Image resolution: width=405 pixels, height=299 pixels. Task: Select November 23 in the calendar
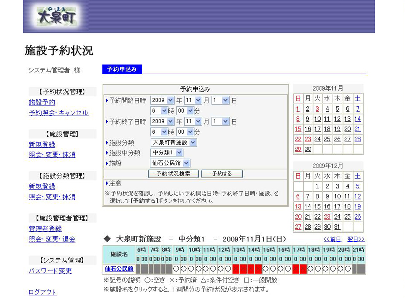pyautogui.click(x=308, y=139)
